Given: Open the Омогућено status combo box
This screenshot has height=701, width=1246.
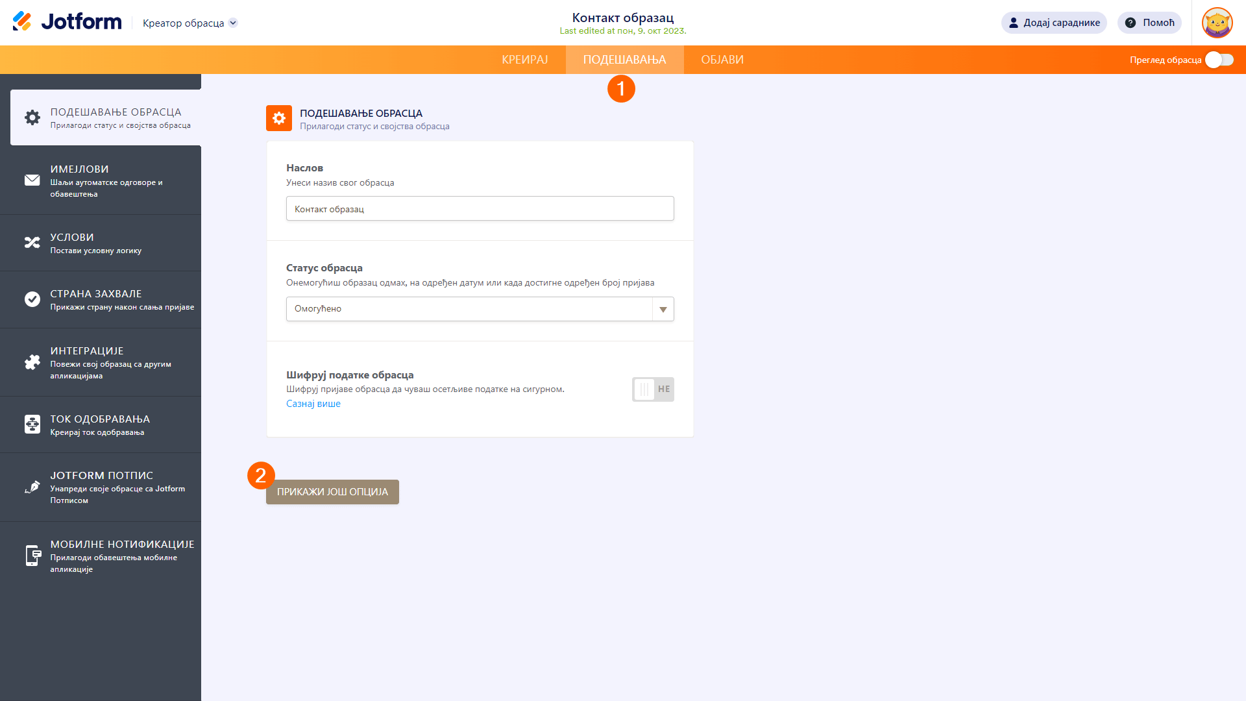Looking at the screenshot, I should point(469,309).
